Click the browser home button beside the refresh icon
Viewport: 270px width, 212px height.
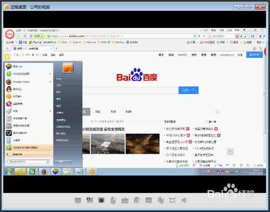[31, 36]
